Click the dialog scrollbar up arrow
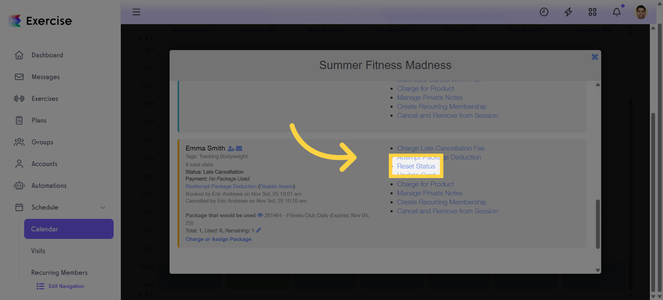This screenshot has height=300, width=663. pos(597,84)
